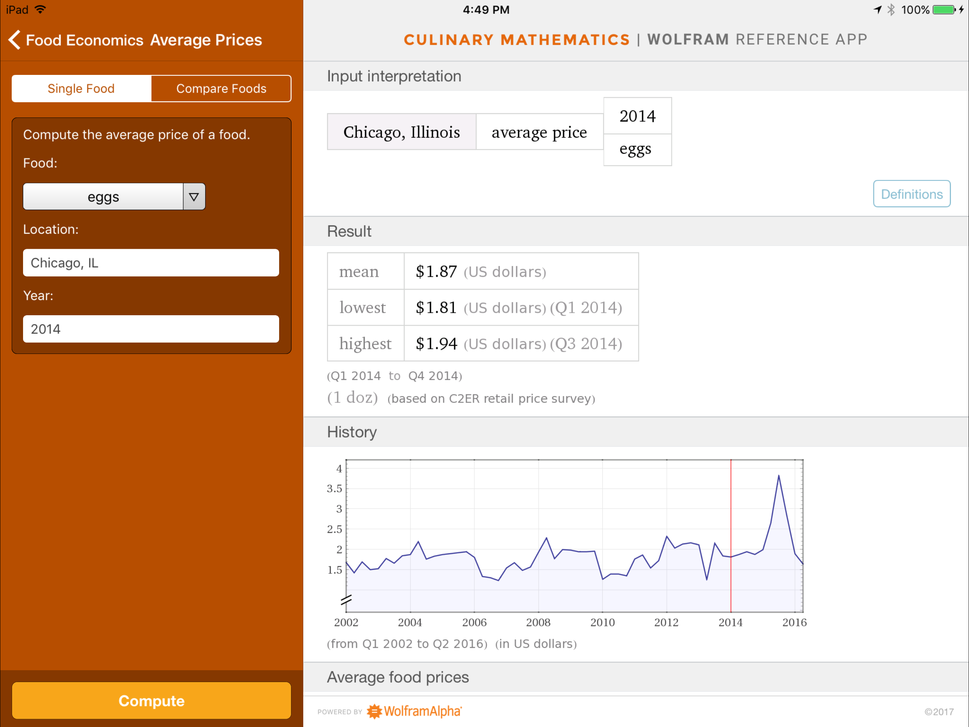Switch to Compare Foods mode

(x=221, y=89)
